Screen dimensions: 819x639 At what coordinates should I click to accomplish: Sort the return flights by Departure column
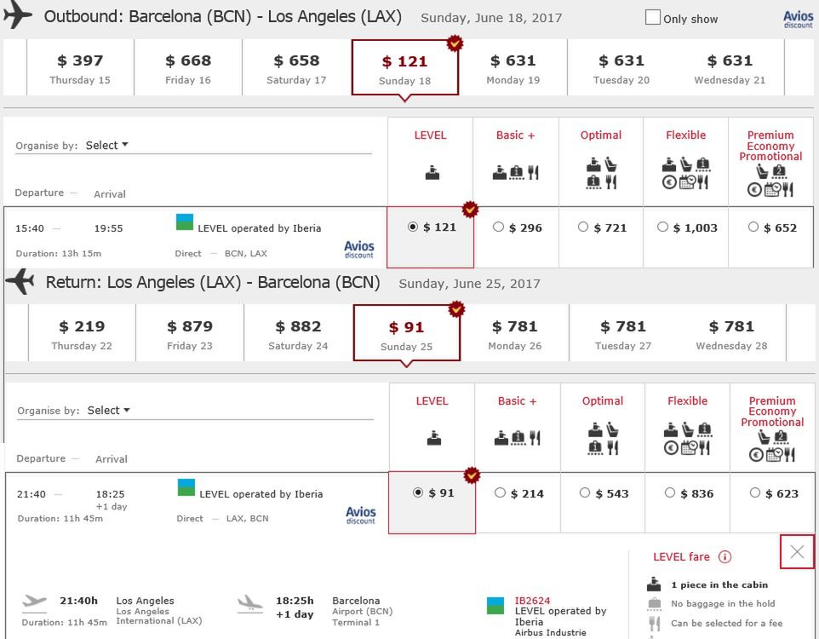click(x=41, y=458)
